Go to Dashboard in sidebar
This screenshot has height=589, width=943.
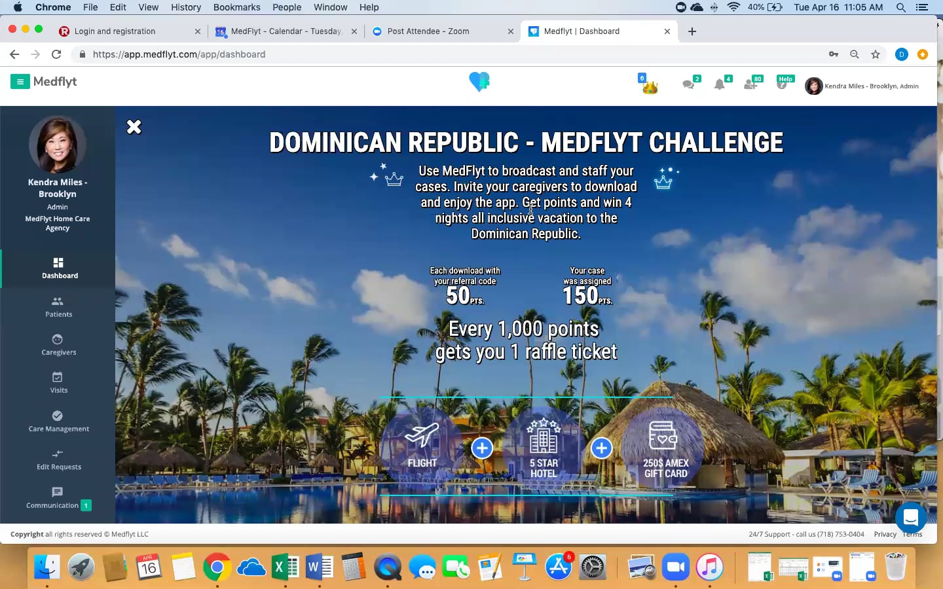pos(59,268)
